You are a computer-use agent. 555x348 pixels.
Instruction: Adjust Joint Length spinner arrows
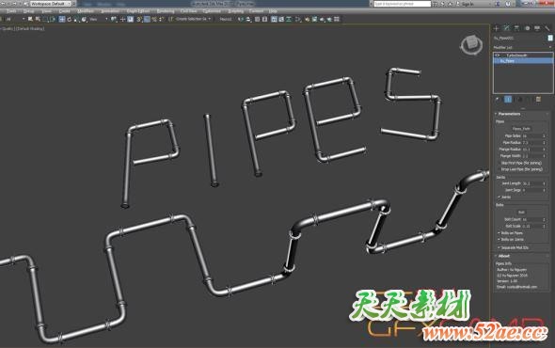click(x=544, y=183)
